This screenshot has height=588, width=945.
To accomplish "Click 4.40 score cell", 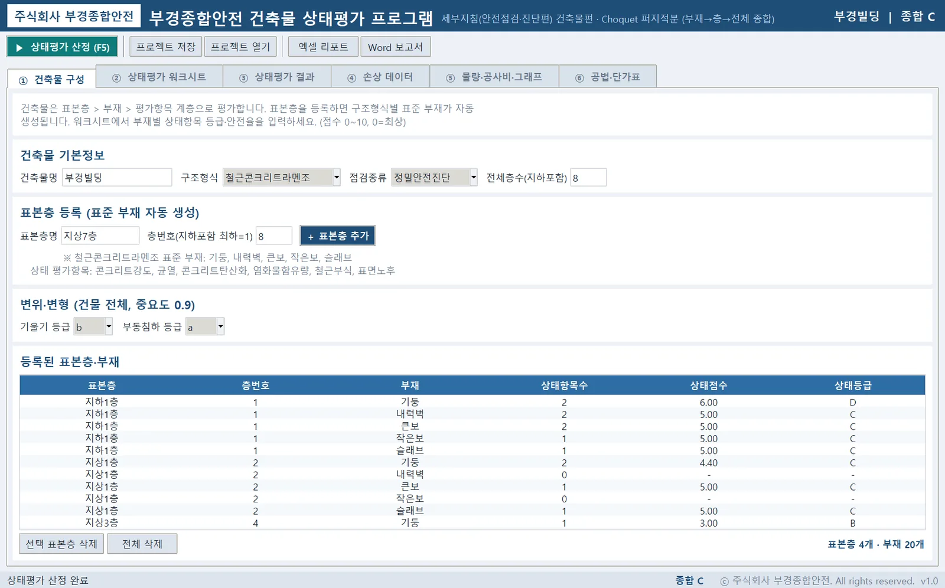I will click(709, 463).
